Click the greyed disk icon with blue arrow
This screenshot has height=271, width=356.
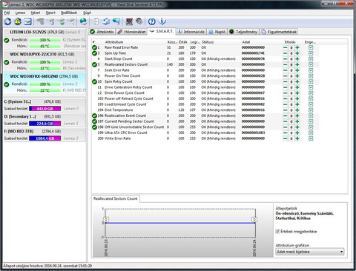(51, 21)
